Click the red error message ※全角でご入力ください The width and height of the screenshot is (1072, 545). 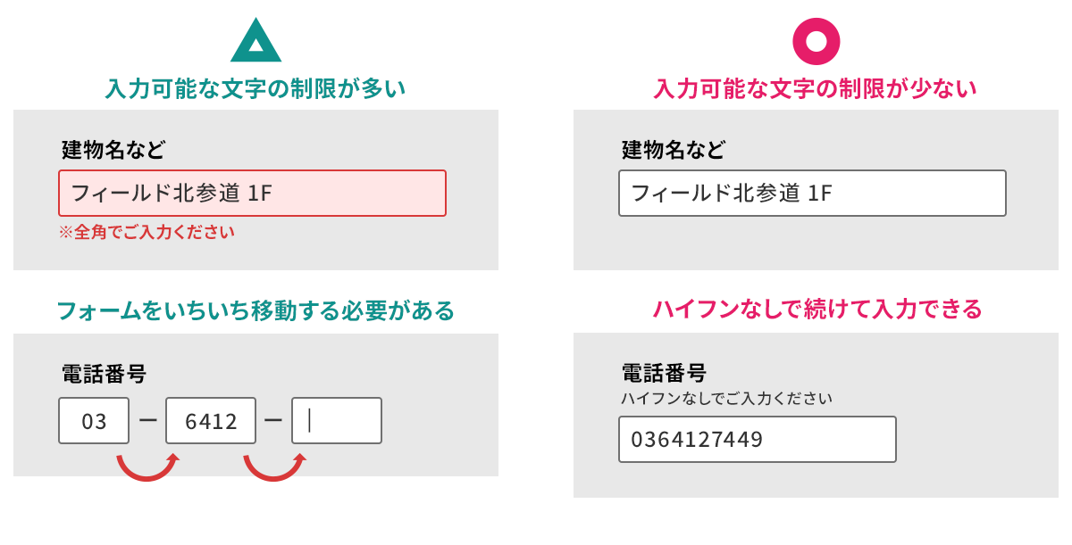147,232
